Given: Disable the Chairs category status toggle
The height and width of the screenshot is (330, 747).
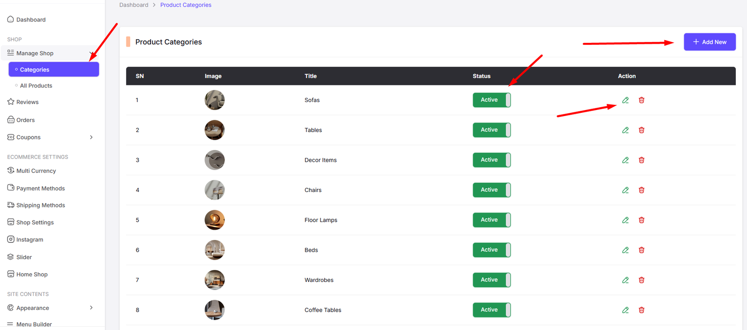Looking at the screenshot, I should (x=492, y=190).
